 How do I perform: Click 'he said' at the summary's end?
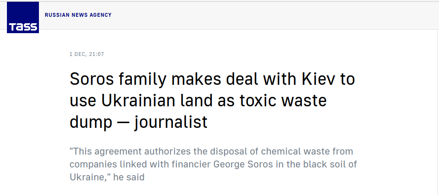[128, 177]
